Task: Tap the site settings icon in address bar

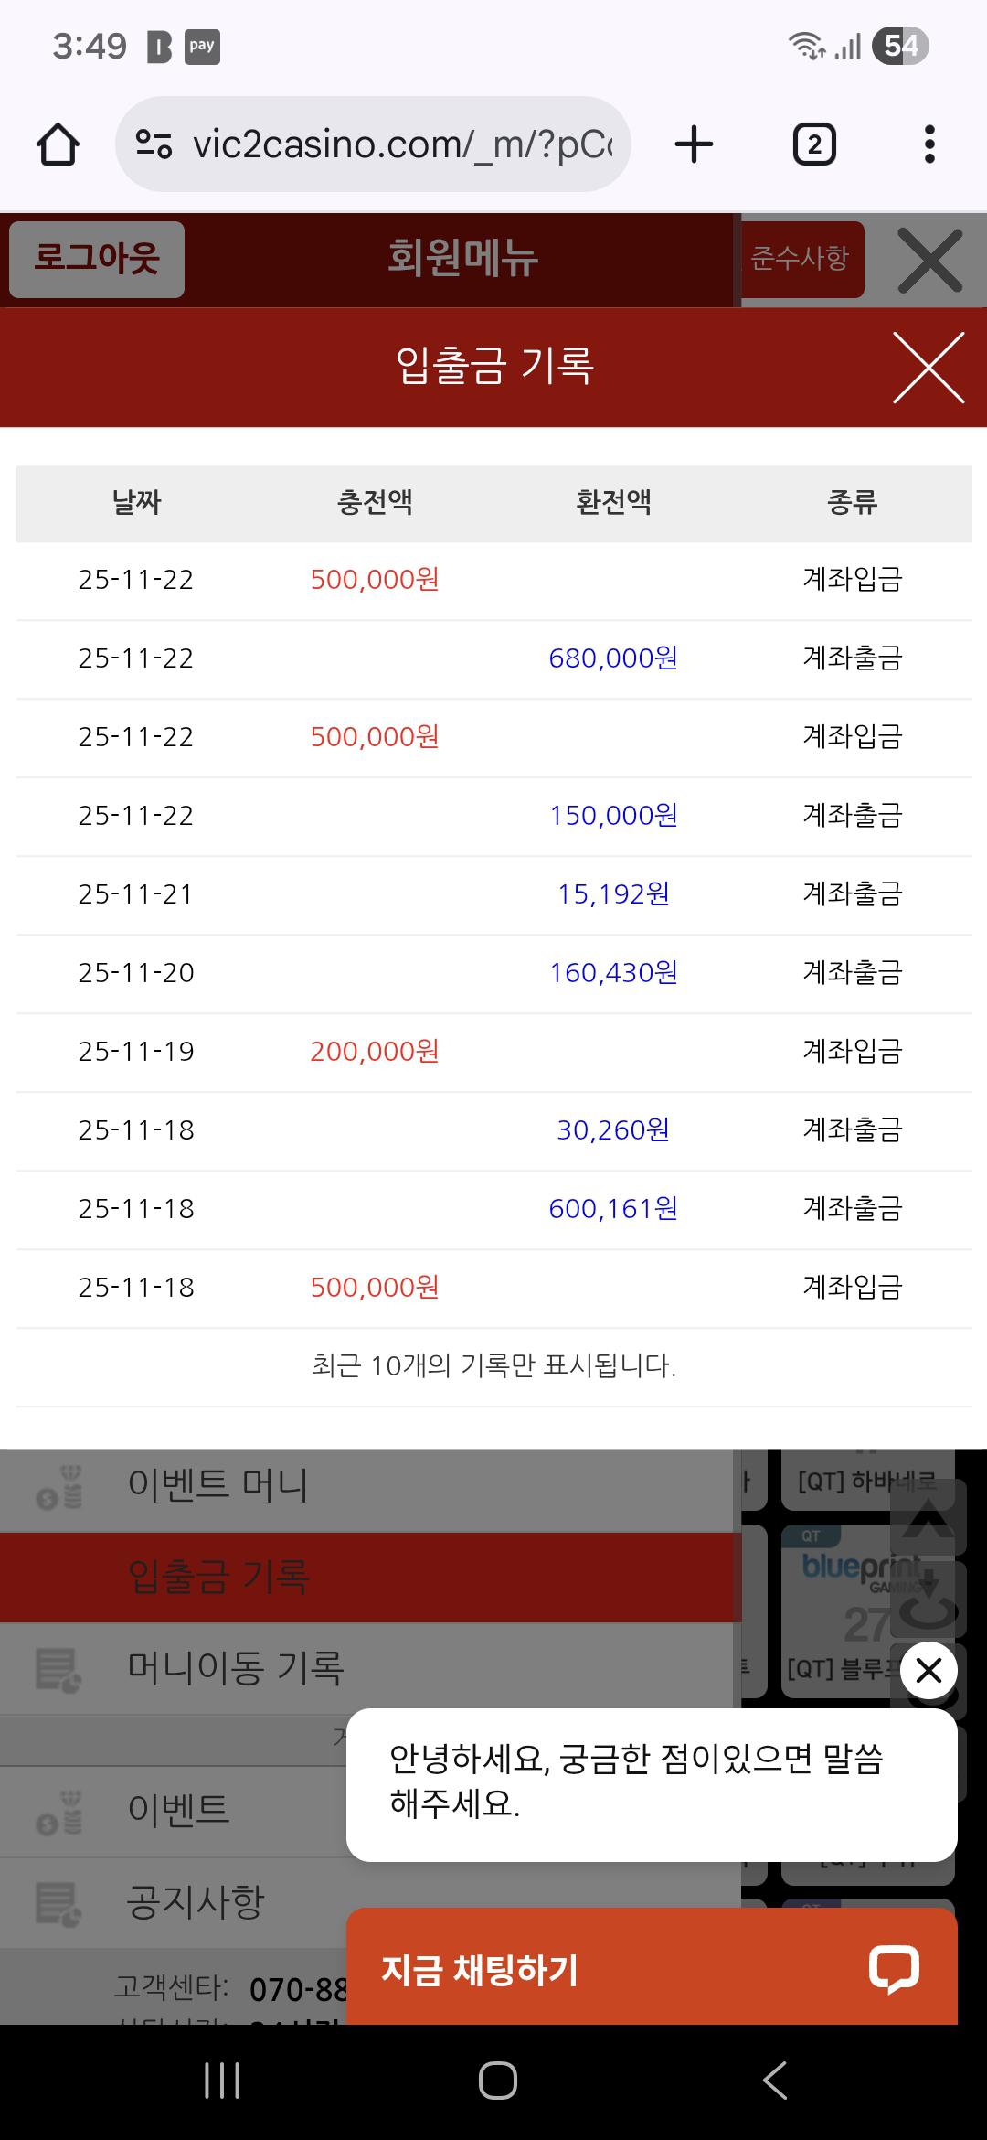Action: (154, 144)
